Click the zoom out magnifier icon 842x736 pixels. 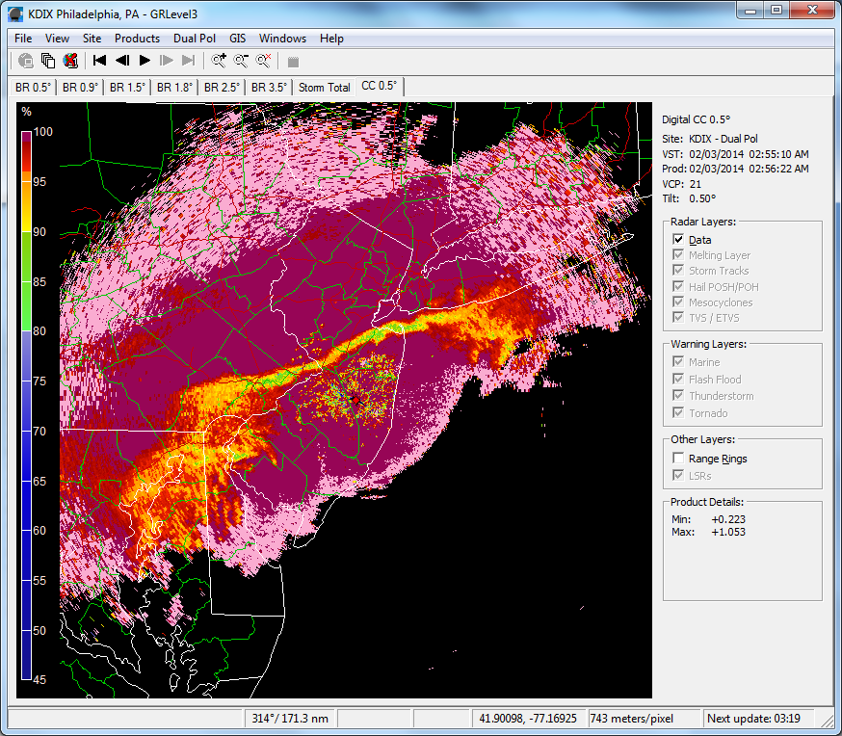[x=241, y=60]
